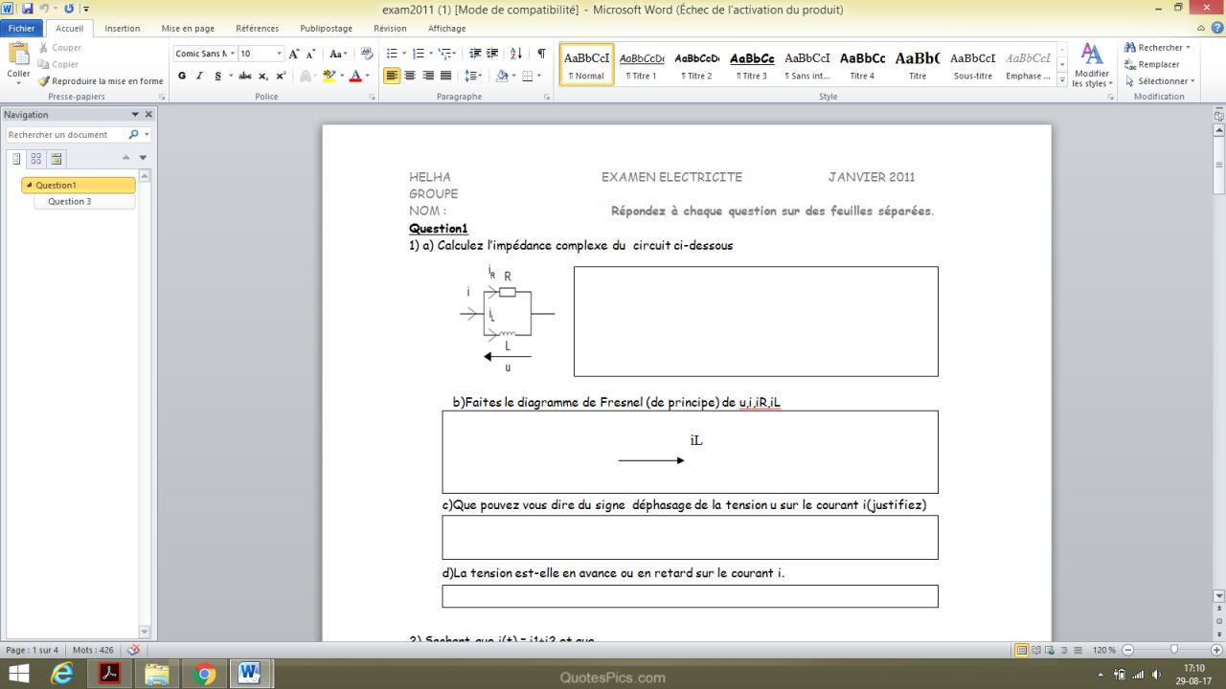Switch to the Références tab
Image resolution: width=1226 pixels, height=689 pixels.
[257, 29]
